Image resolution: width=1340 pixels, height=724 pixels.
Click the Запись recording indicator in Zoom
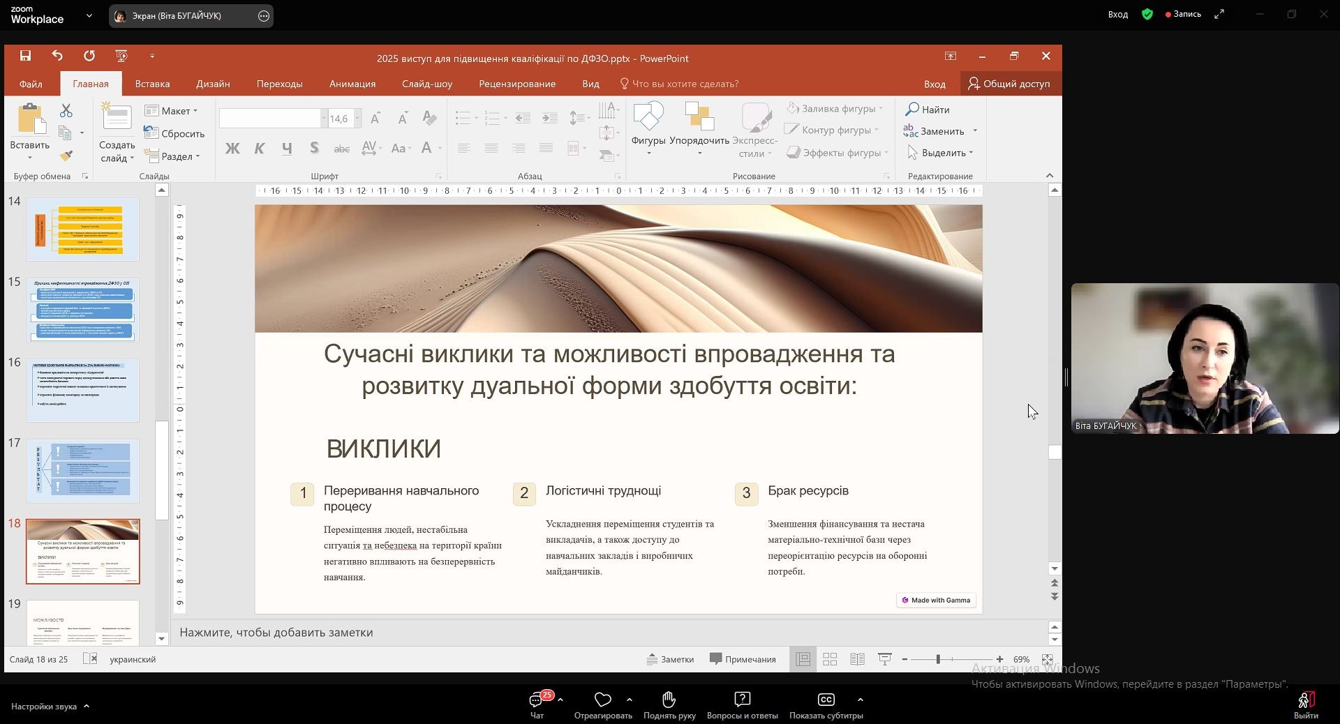point(1184,14)
